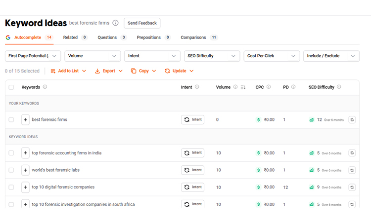This screenshot has width=371, height=222.
Task: Click the info icon next to Intent column
Action: [197, 87]
